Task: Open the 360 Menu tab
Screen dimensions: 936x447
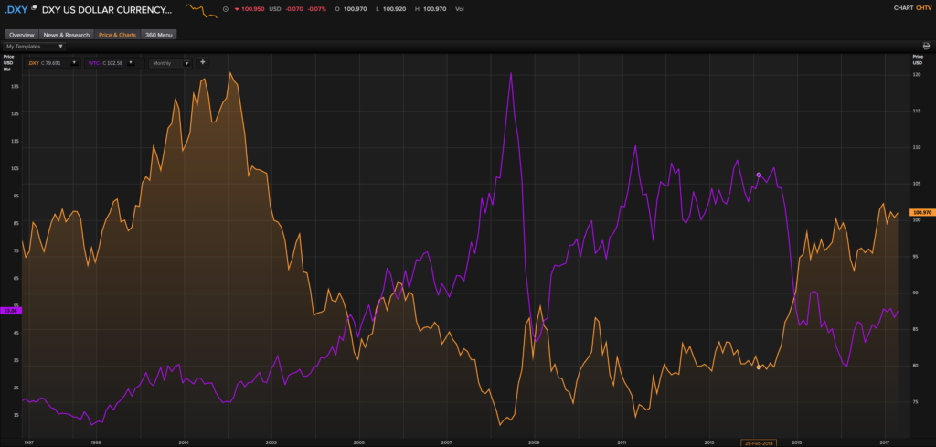Action: point(159,35)
